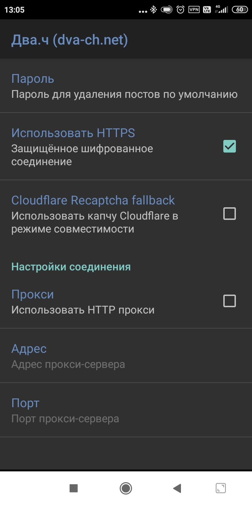Tap the Bluetooth status bar icon
The image size is (252, 505).
[153, 10]
